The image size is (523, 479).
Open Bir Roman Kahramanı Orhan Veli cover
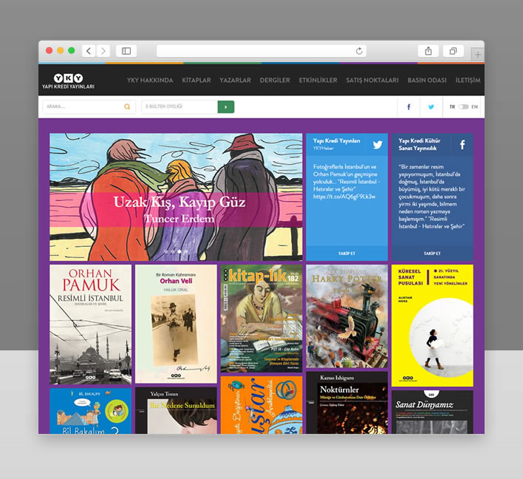pyautogui.click(x=176, y=324)
